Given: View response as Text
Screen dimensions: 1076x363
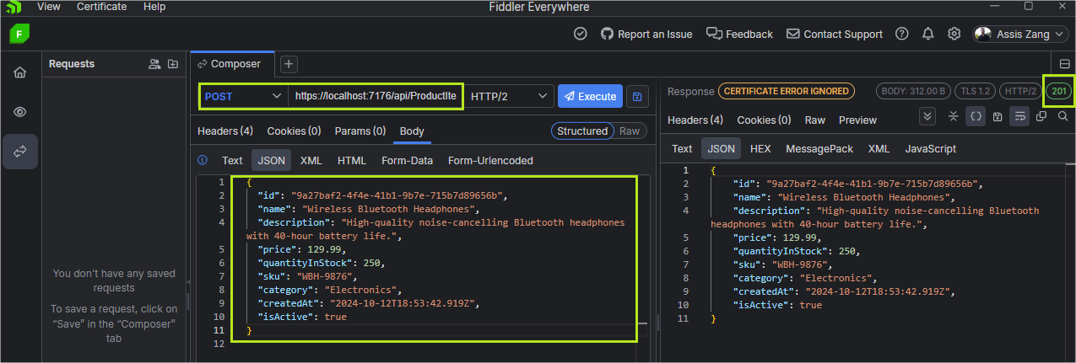Looking at the screenshot, I should 682,148.
